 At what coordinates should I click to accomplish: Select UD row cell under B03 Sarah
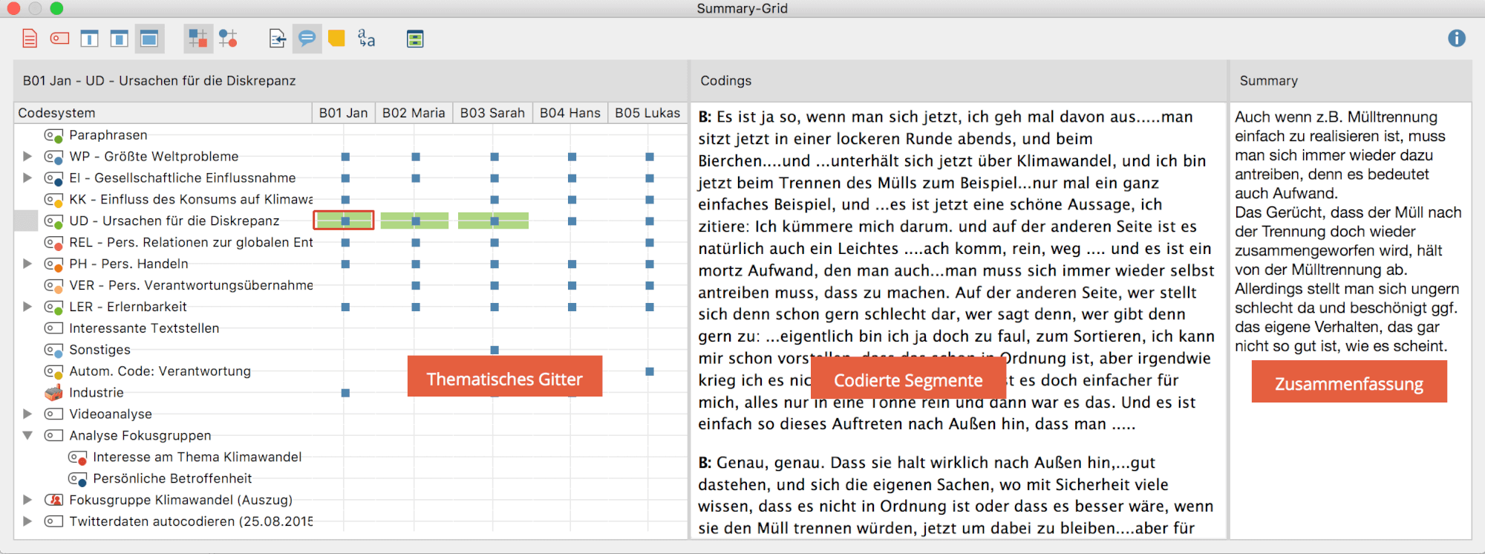tap(494, 221)
